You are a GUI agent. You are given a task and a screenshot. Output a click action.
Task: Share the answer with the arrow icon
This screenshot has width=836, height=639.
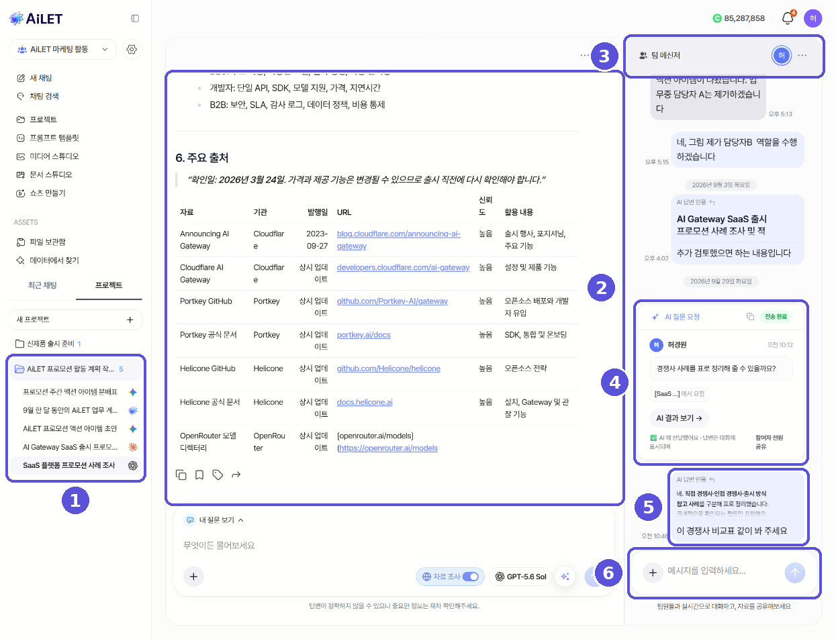[x=236, y=475]
